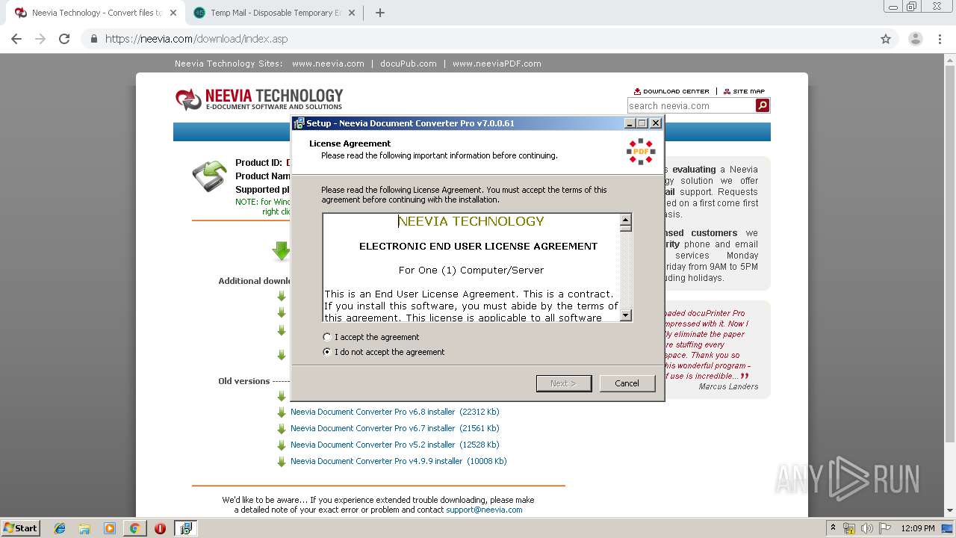Click the red Opera icon in taskbar
The height and width of the screenshot is (538, 956).
(x=160, y=528)
